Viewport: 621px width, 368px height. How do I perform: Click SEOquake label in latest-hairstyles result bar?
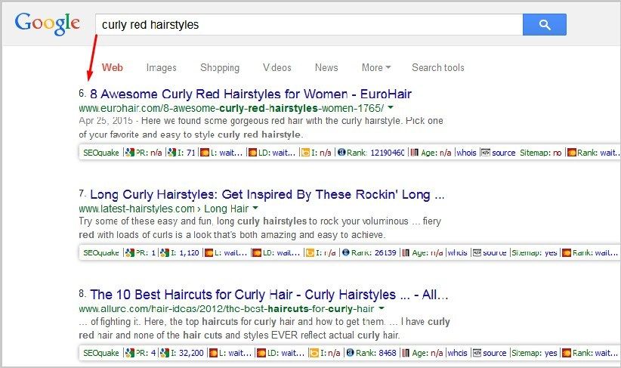[101, 252]
